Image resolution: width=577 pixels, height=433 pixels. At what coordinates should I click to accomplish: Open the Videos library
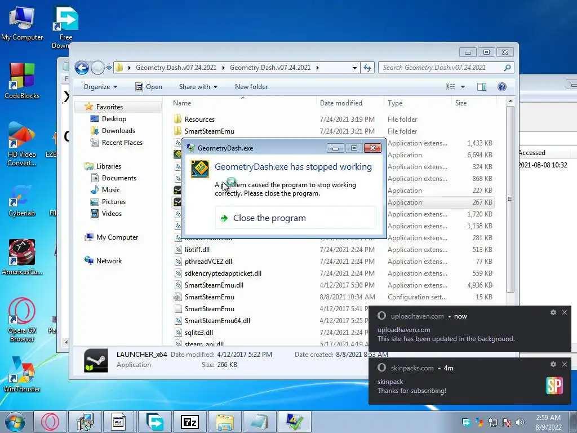[112, 214]
